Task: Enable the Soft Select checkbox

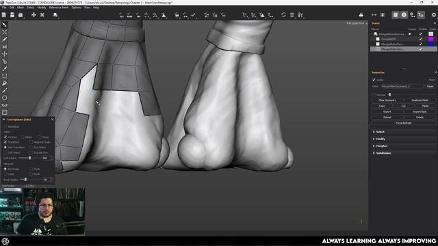Action: pos(5,152)
